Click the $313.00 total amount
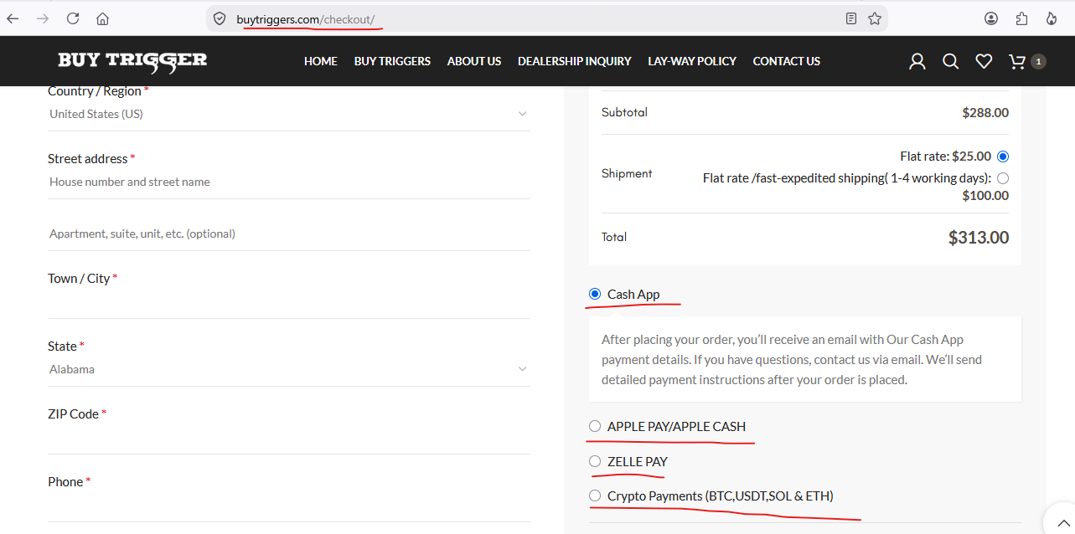This screenshot has width=1075, height=534. tap(979, 238)
